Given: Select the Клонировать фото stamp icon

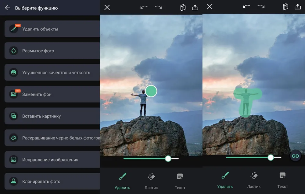Looking at the screenshot, I should 14,182.
